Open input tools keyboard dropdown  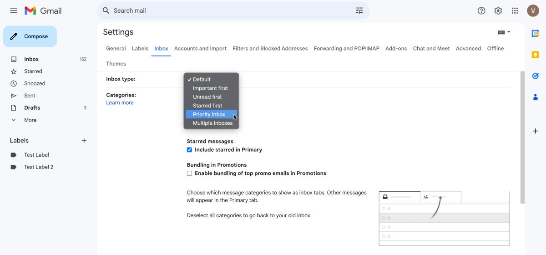[x=504, y=32]
